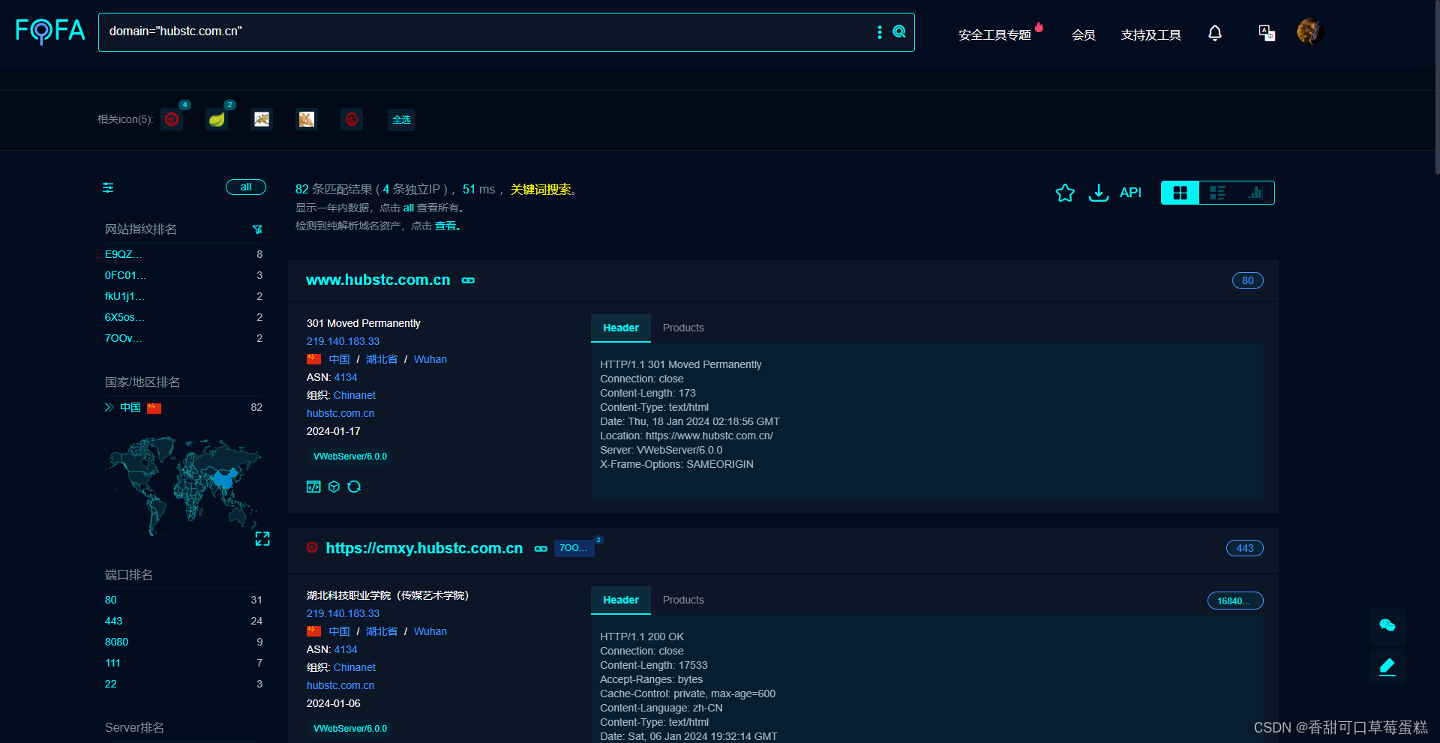Select the green leaf related icon

coord(217,119)
